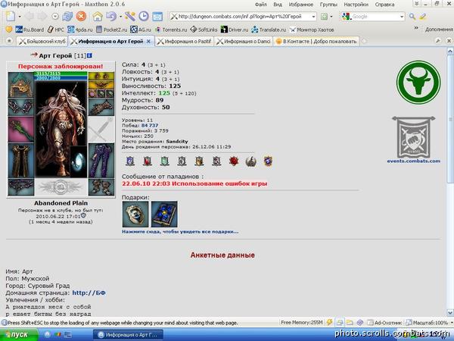The width and height of the screenshot is (454, 341).
Task: Click the favorites star icon left of tabs
Action: point(9,41)
